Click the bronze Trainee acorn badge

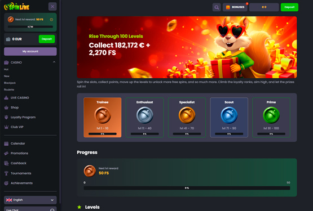point(103,115)
